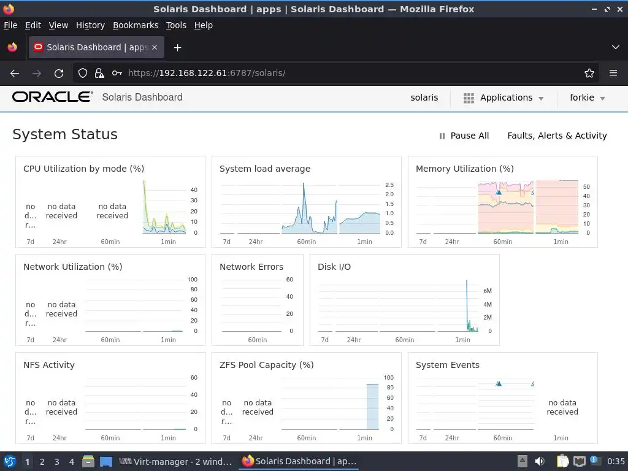Screen dimensions: 628x471
Task: Select the solaris host link
Action: click(x=424, y=98)
